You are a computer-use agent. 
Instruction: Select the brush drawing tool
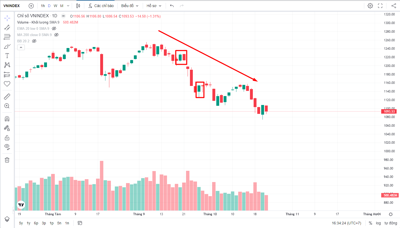tap(7, 46)
